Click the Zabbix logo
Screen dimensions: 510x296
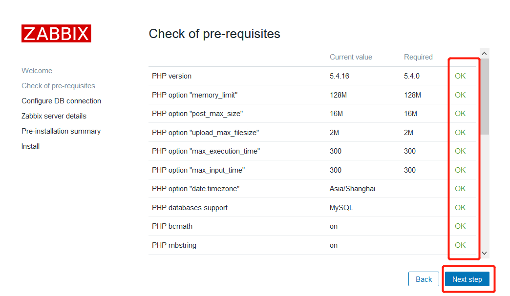56,34
